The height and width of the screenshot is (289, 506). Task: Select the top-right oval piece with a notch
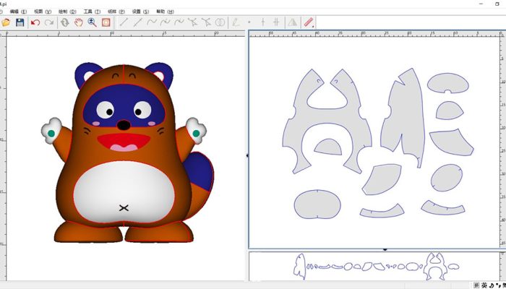pyautogui.click(x=448, y=82)
